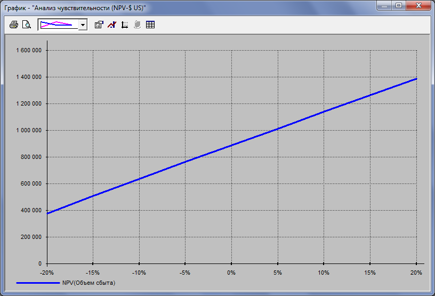Open the chart type dropdown arrow
435x296 pixels.
click(x=83, y=25)
